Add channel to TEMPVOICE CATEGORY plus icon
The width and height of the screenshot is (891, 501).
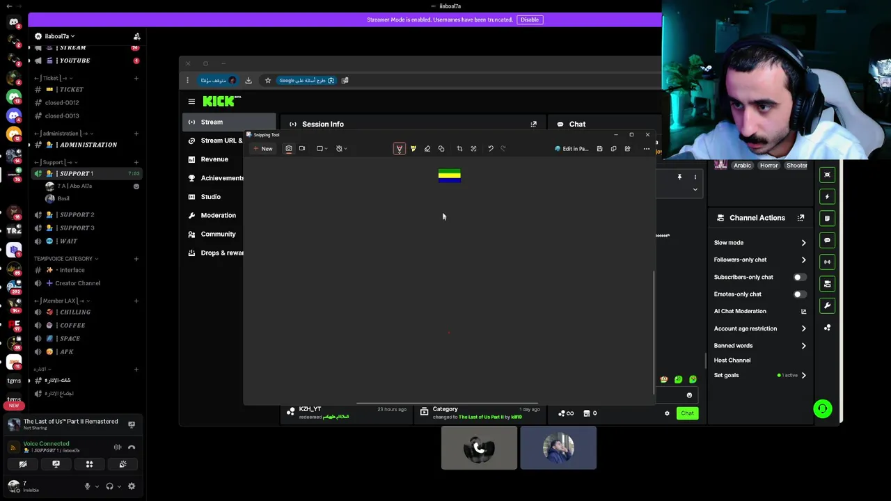coord(136,258)
